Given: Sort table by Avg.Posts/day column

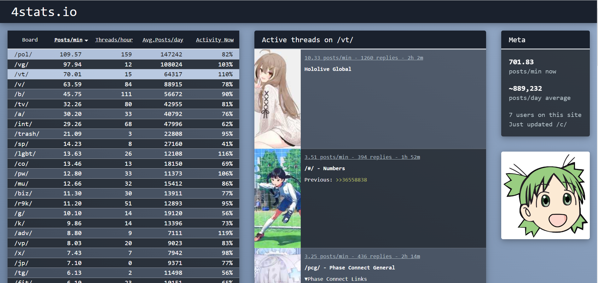Looking at the screenshot, I should pos(163,40).
